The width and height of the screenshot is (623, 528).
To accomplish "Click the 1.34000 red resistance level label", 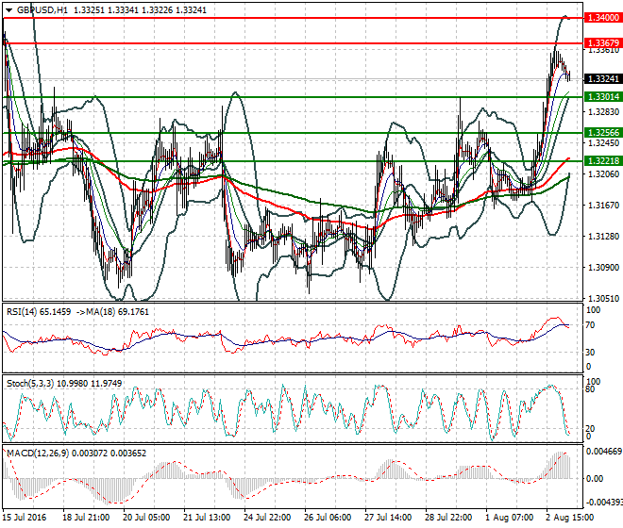I will click(603, 18).
